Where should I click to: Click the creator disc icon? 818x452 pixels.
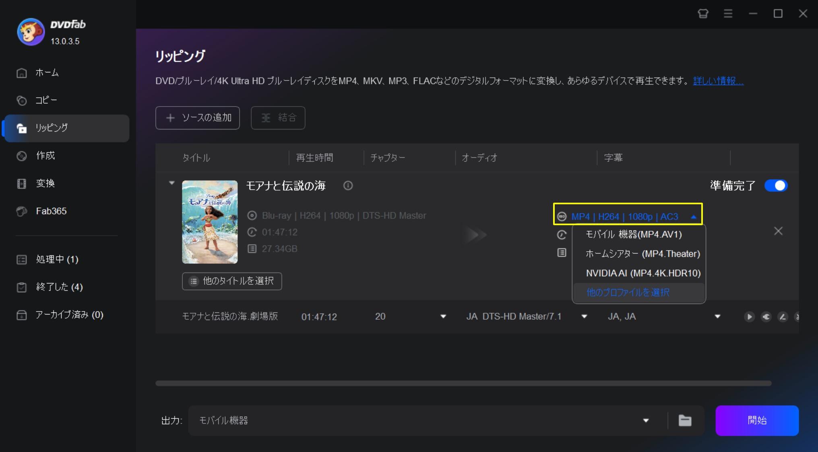22,156
